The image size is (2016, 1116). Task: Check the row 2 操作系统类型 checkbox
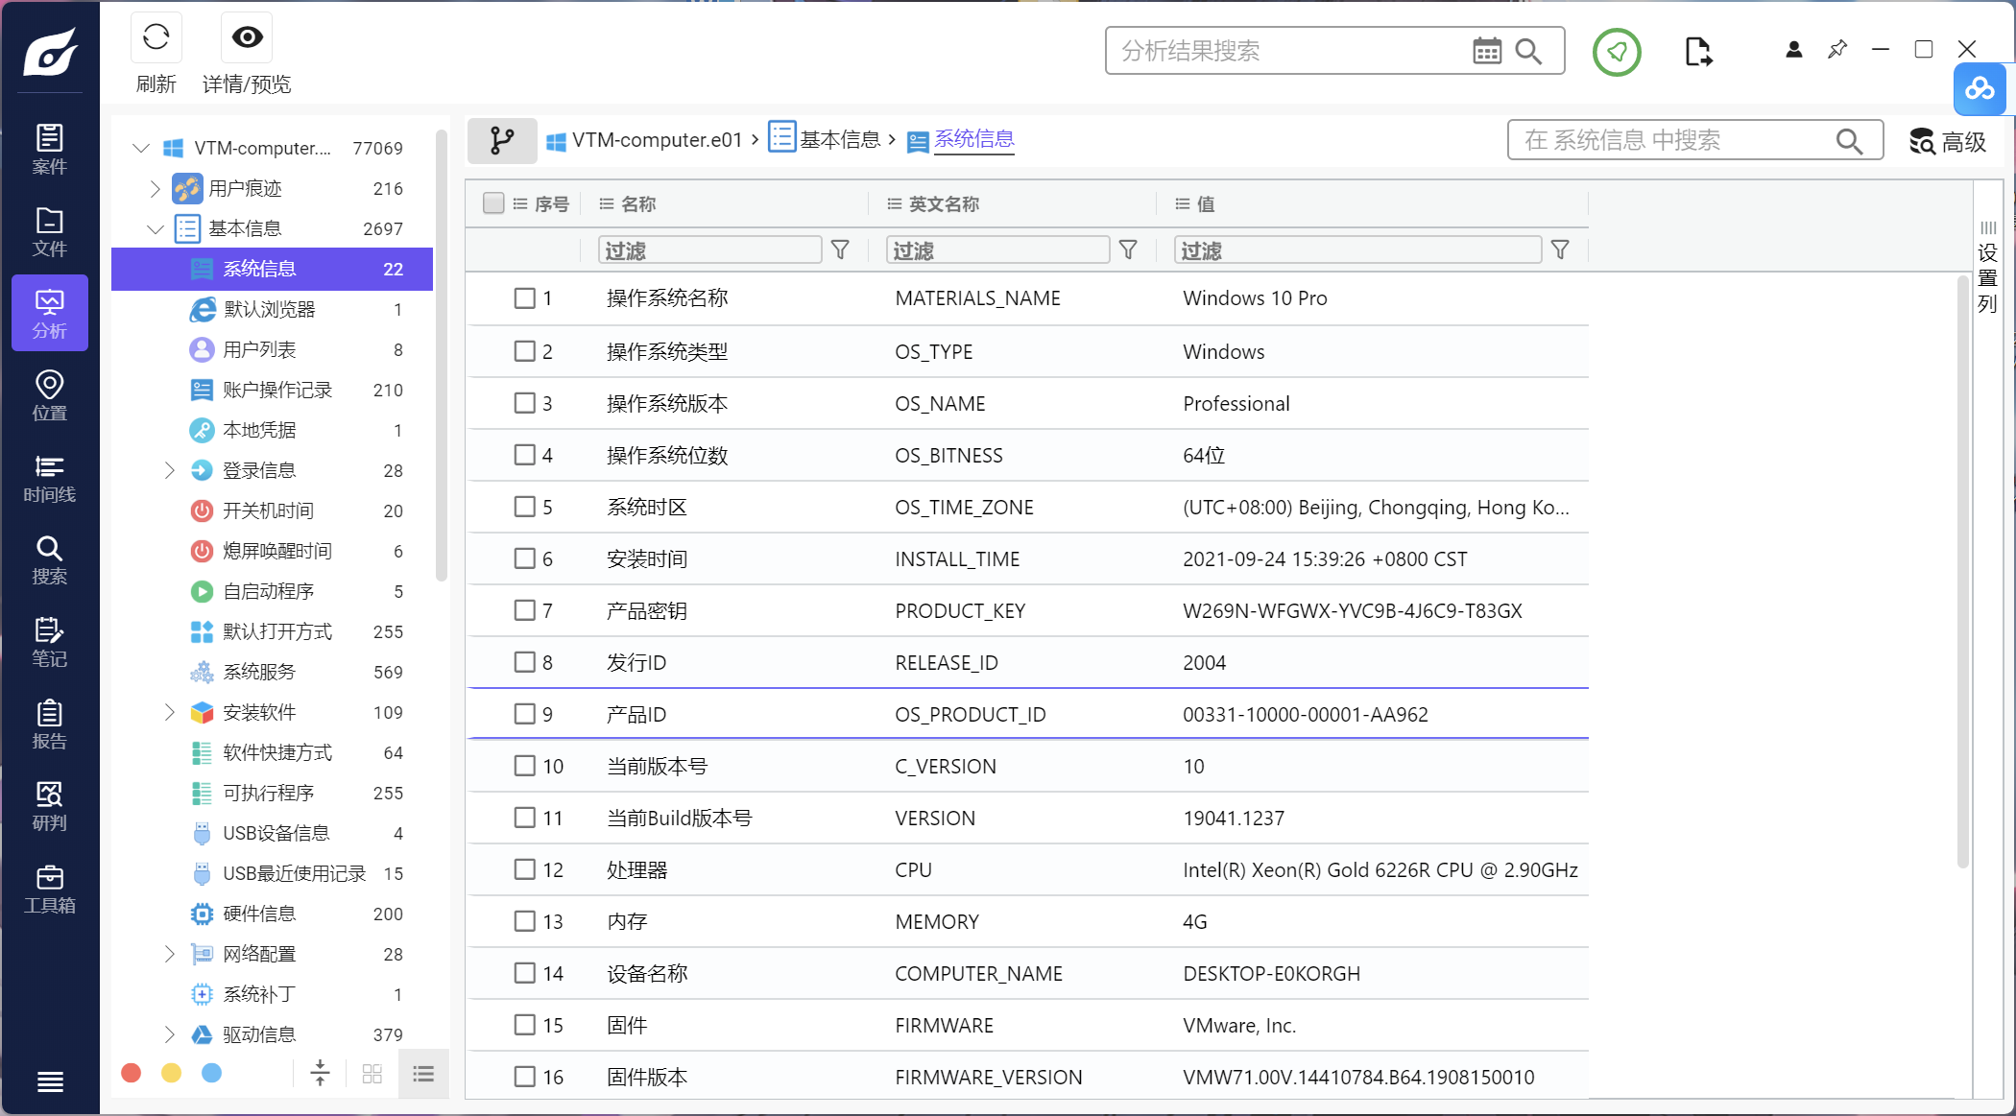[524, 351]
